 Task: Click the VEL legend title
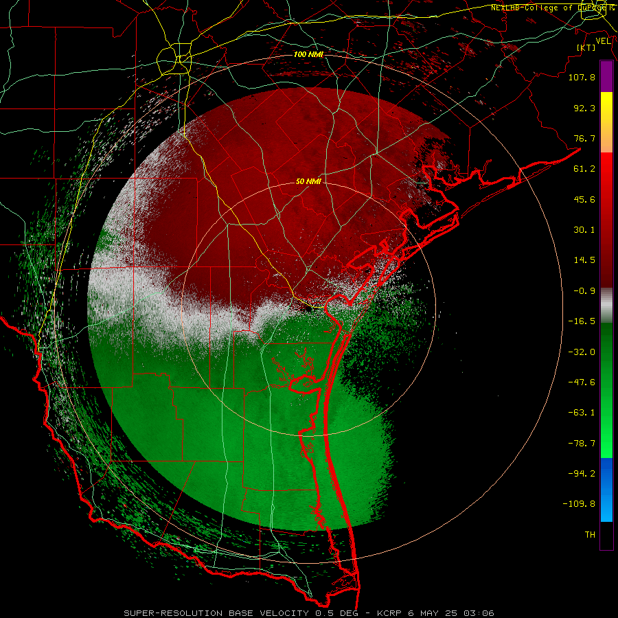tap(604, 41)
